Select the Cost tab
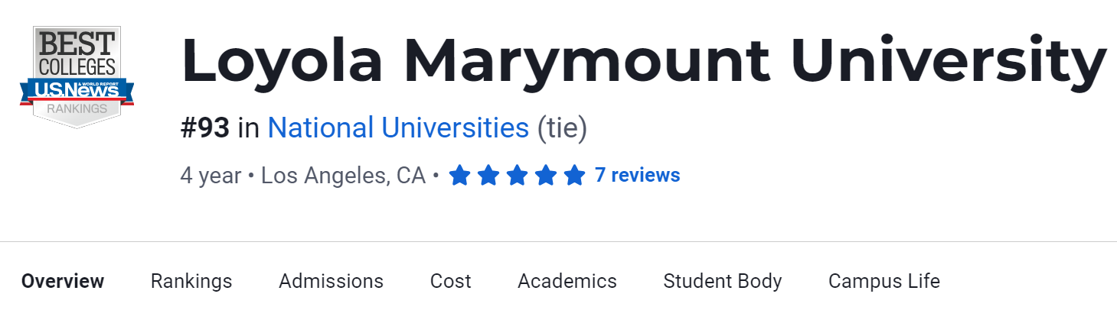 click(450, 281)
